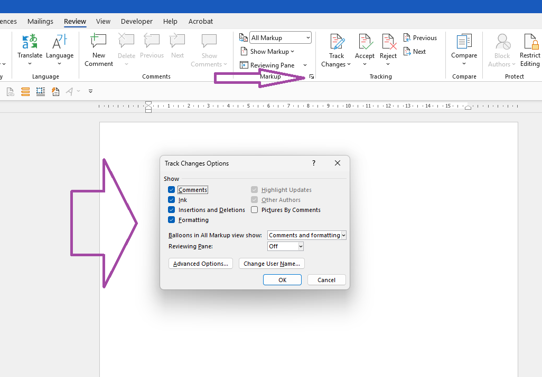The height and width of the screenshot is (377, 542).
Task: Click the orange document quick access icon
Action: coord(55,92)
